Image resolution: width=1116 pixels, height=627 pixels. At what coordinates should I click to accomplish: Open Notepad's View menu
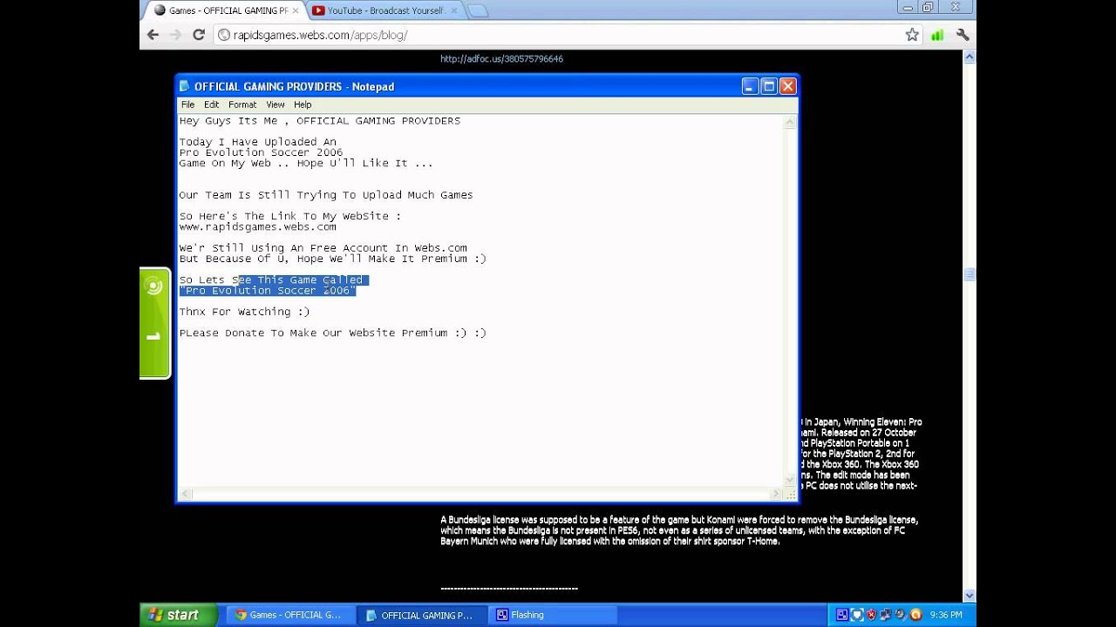276,104
